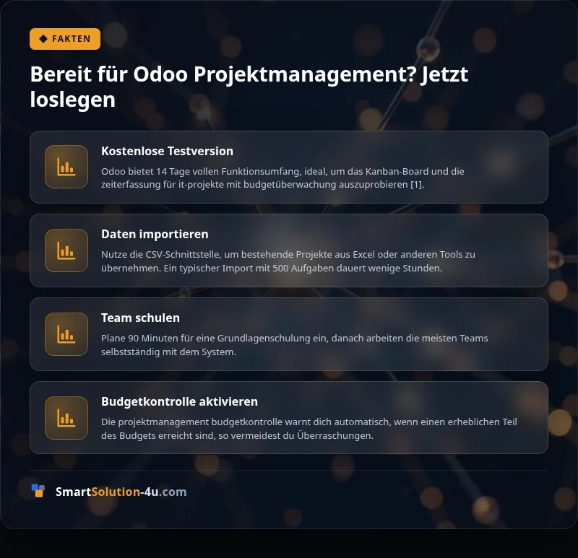Click the diamond icon in the FAKTEN badge

pyautogui.click(x=43, y=39)
